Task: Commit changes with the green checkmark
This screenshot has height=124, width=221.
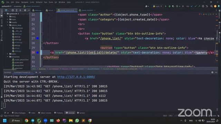Action: pyautogui.click(x=195, y=6)
